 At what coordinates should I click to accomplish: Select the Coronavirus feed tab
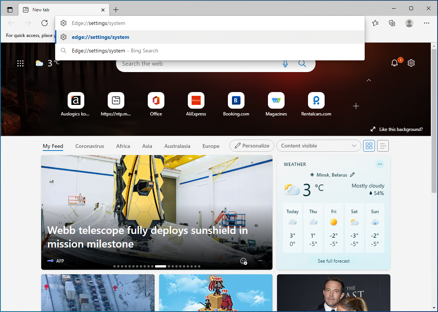point(90,146)
